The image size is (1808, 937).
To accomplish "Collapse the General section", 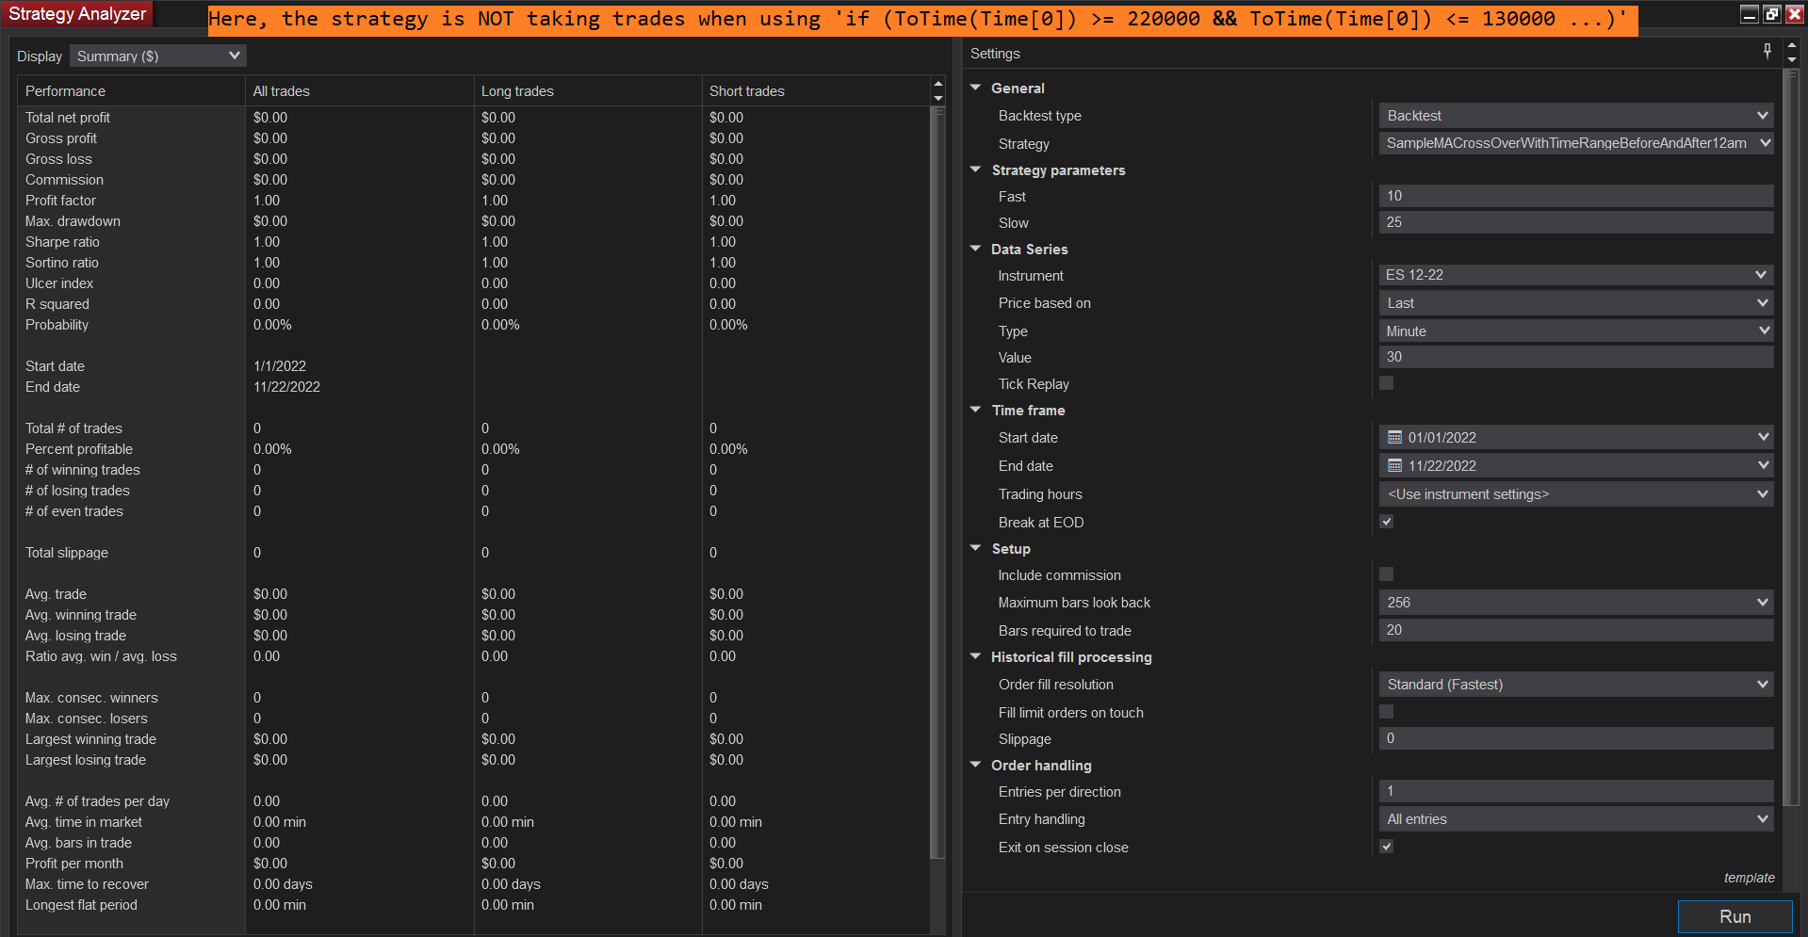I will pyautogui.click(x=975, y=88).
